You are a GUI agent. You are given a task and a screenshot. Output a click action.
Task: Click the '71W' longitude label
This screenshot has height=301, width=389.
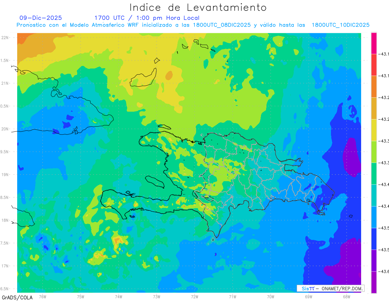(232, 296)
